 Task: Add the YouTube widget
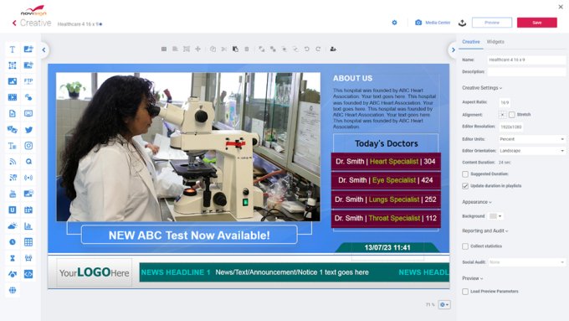[13, 194]
